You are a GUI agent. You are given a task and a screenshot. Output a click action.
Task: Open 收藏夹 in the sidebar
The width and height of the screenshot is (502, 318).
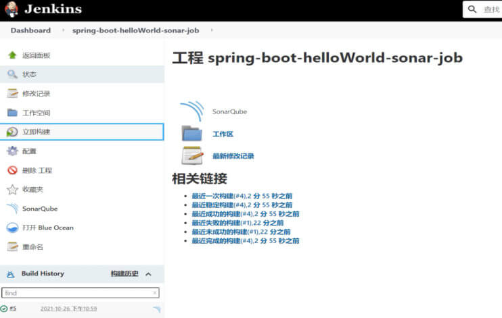coord(32,189)
